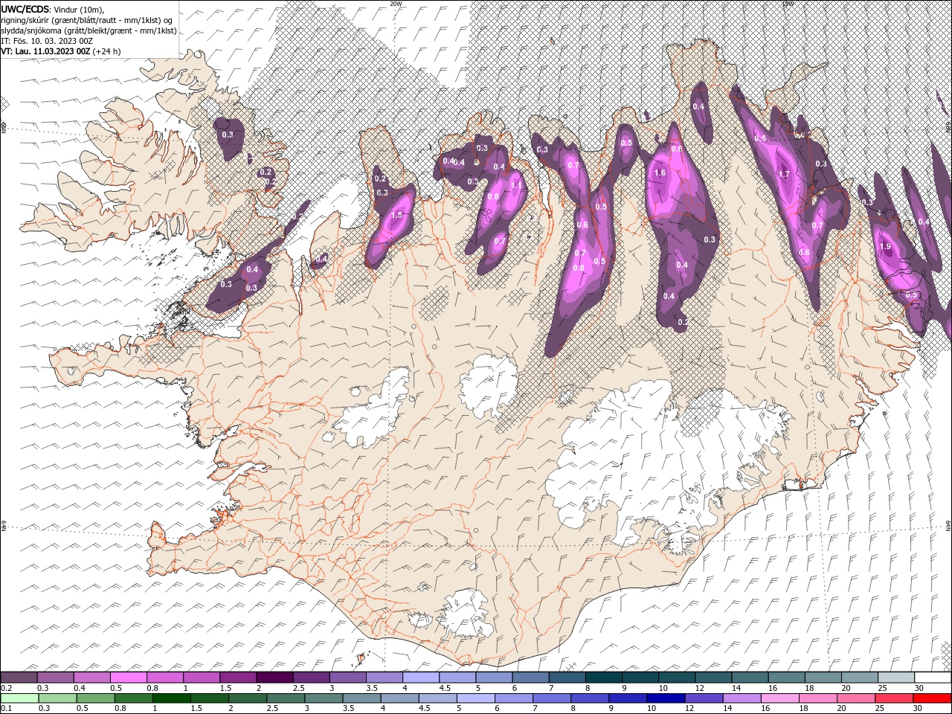
Task: Click the 30 label in the snow scale
Action: click(x=919, y=688)
